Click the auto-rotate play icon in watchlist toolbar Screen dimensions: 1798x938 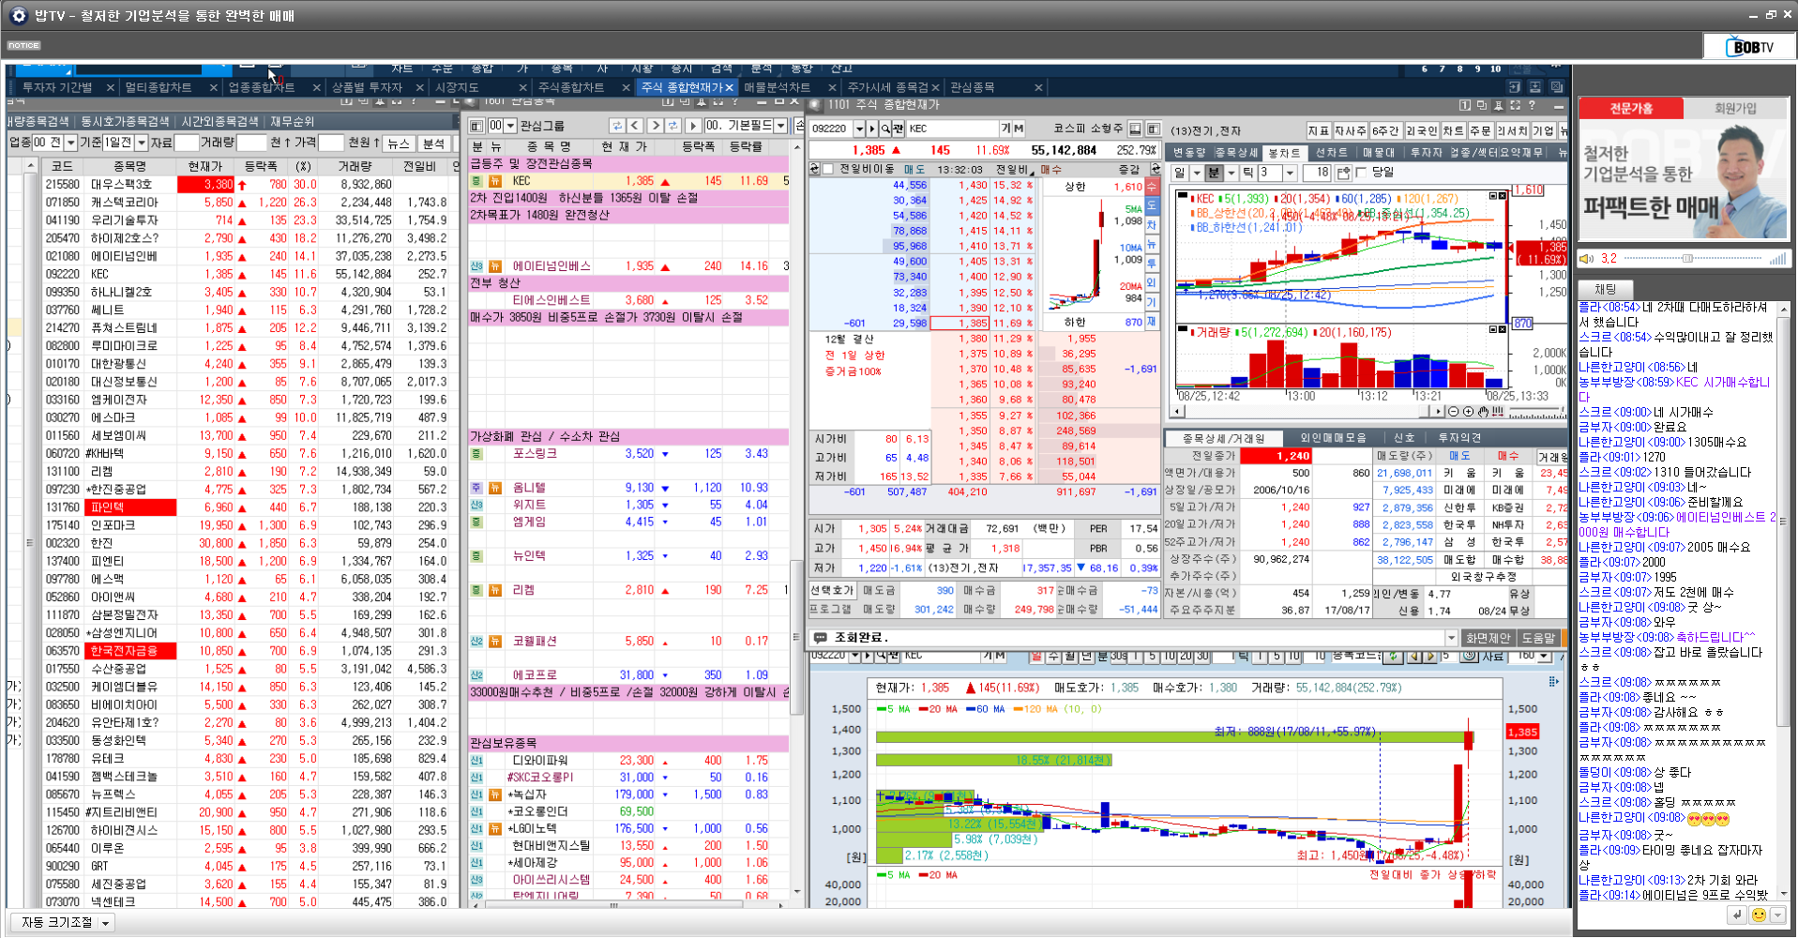click(693, 126)
